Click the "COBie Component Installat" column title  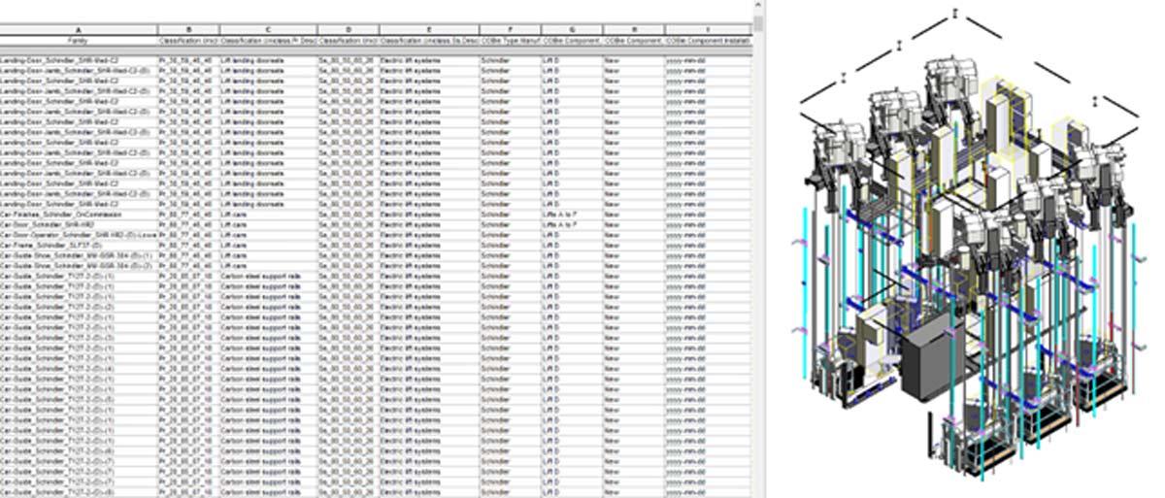pyautogui.click(x=708, y=41)
